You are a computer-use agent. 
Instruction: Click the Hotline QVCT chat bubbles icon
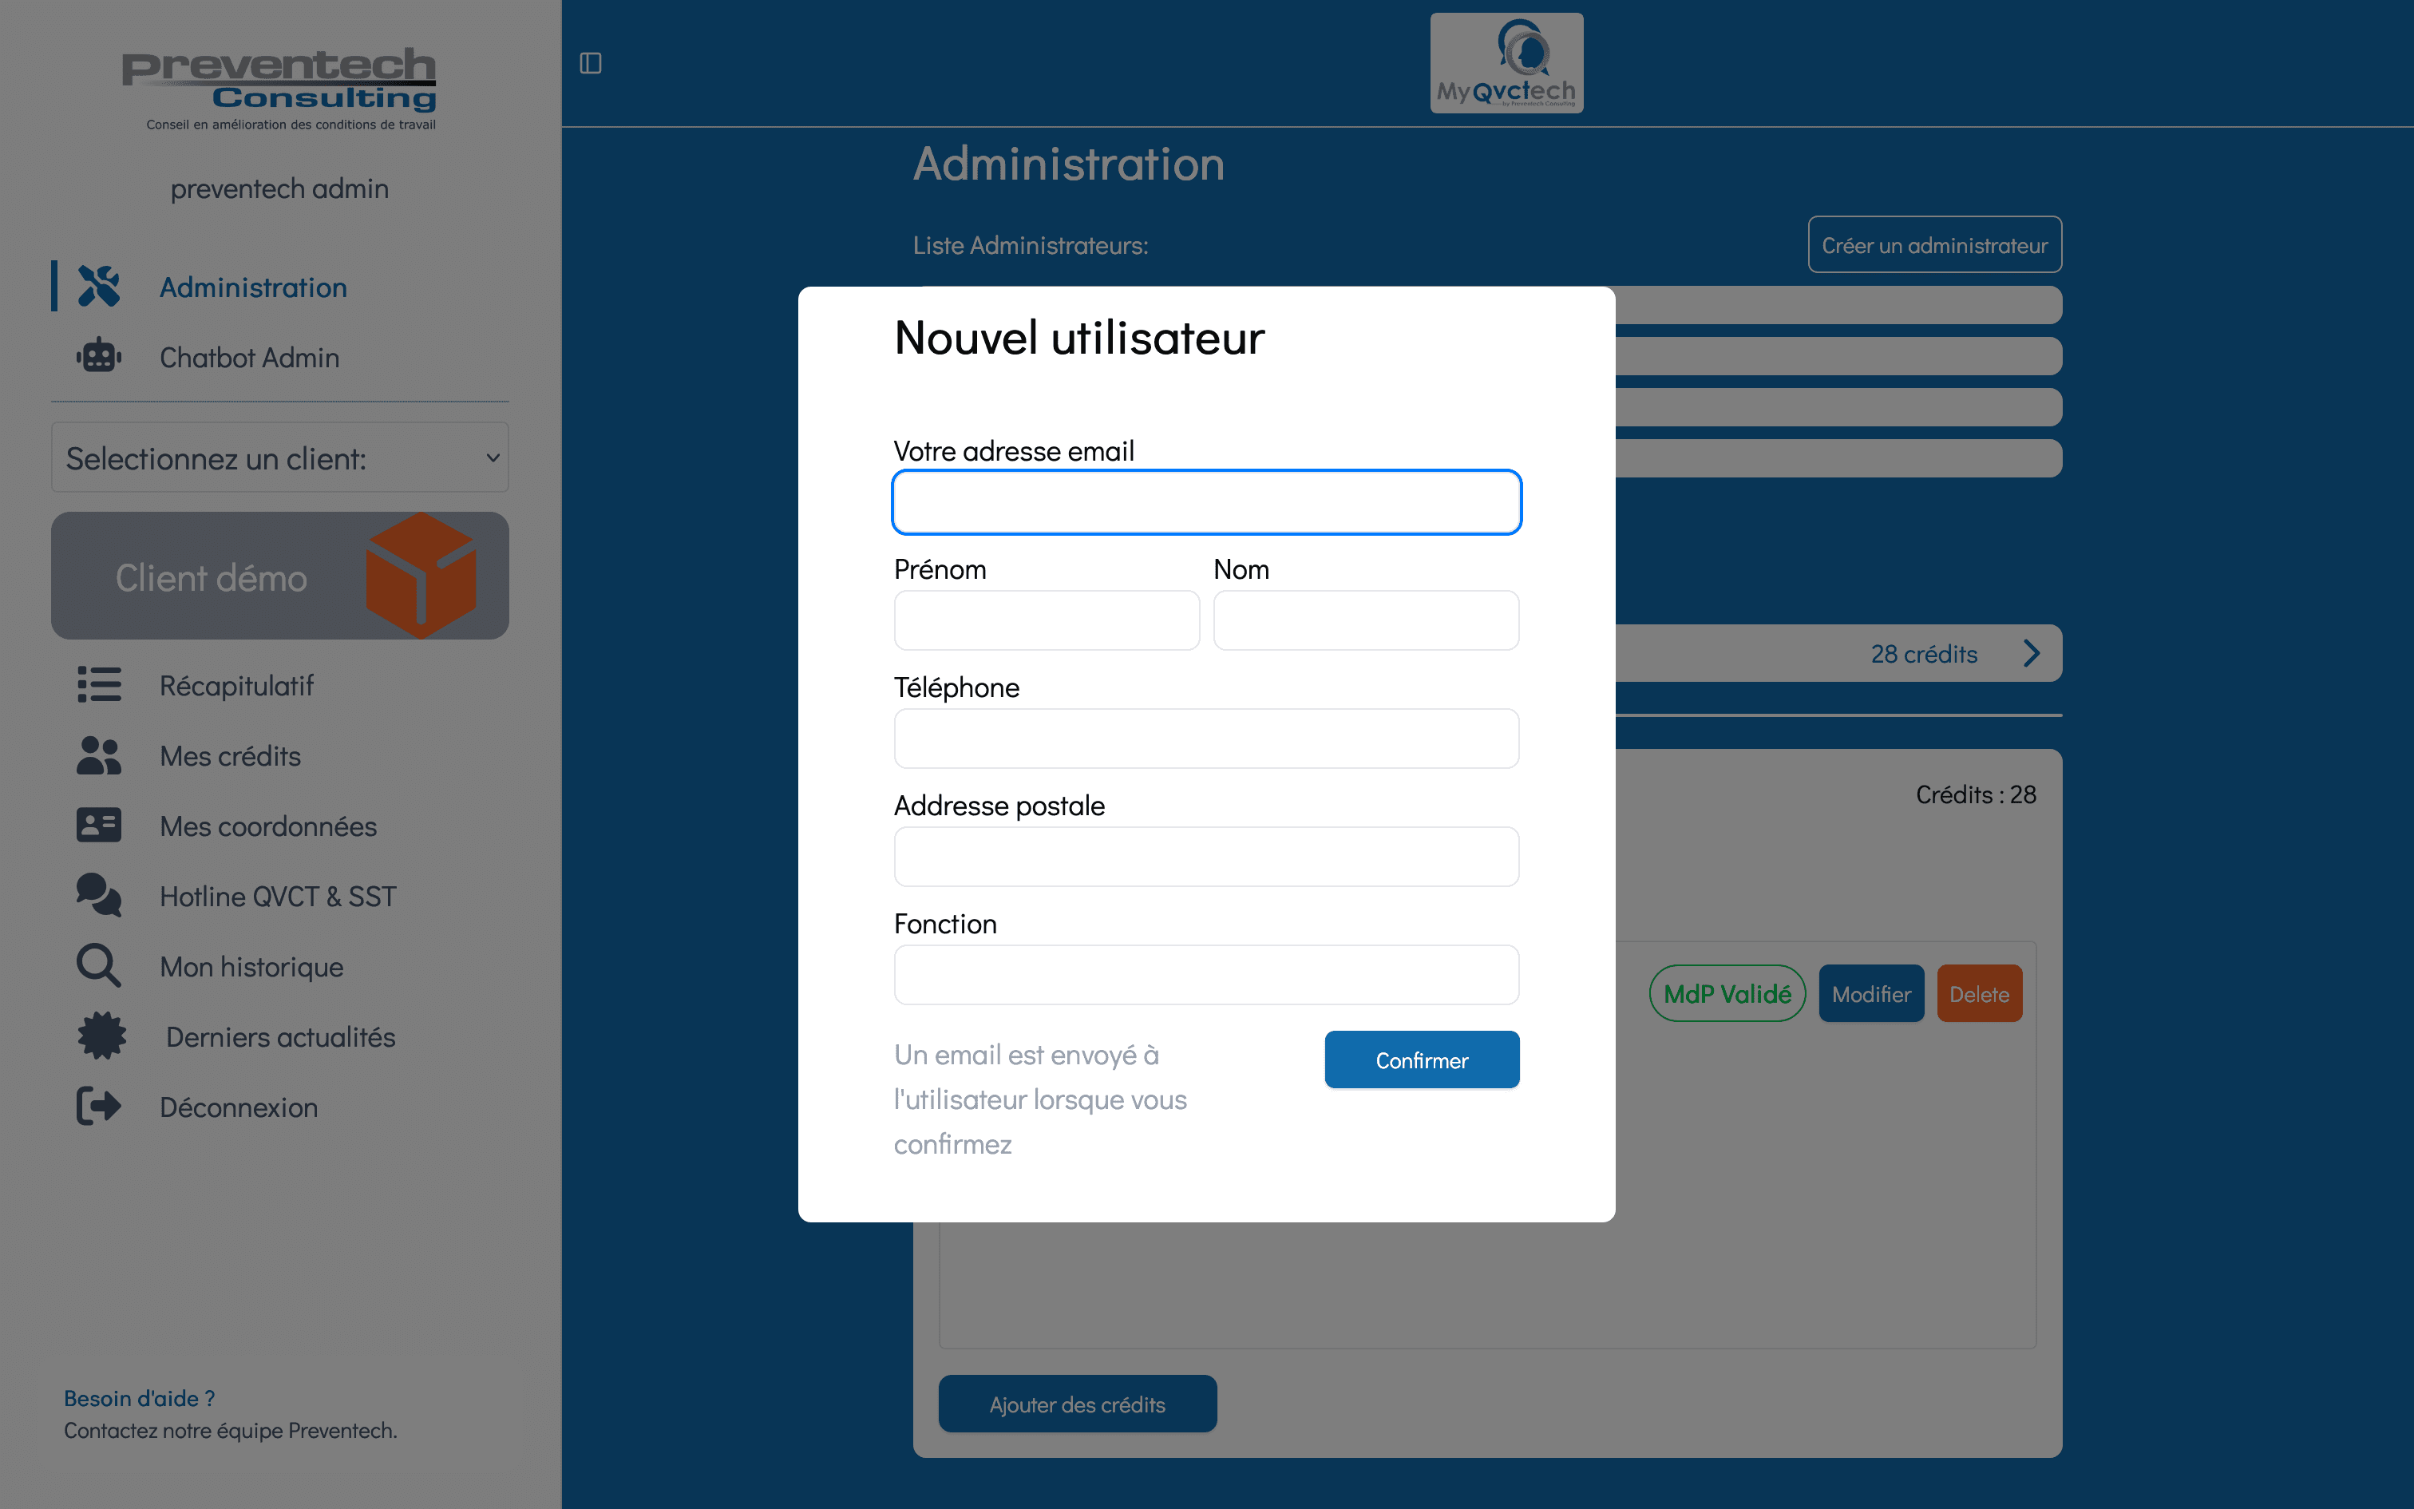(99, 895)
